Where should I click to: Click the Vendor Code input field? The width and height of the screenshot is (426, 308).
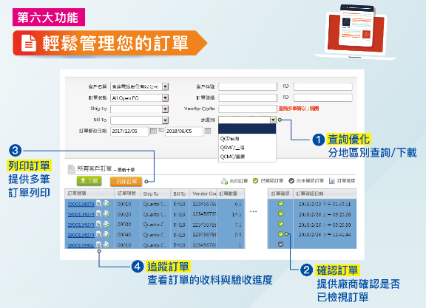[x=248, y=109]
